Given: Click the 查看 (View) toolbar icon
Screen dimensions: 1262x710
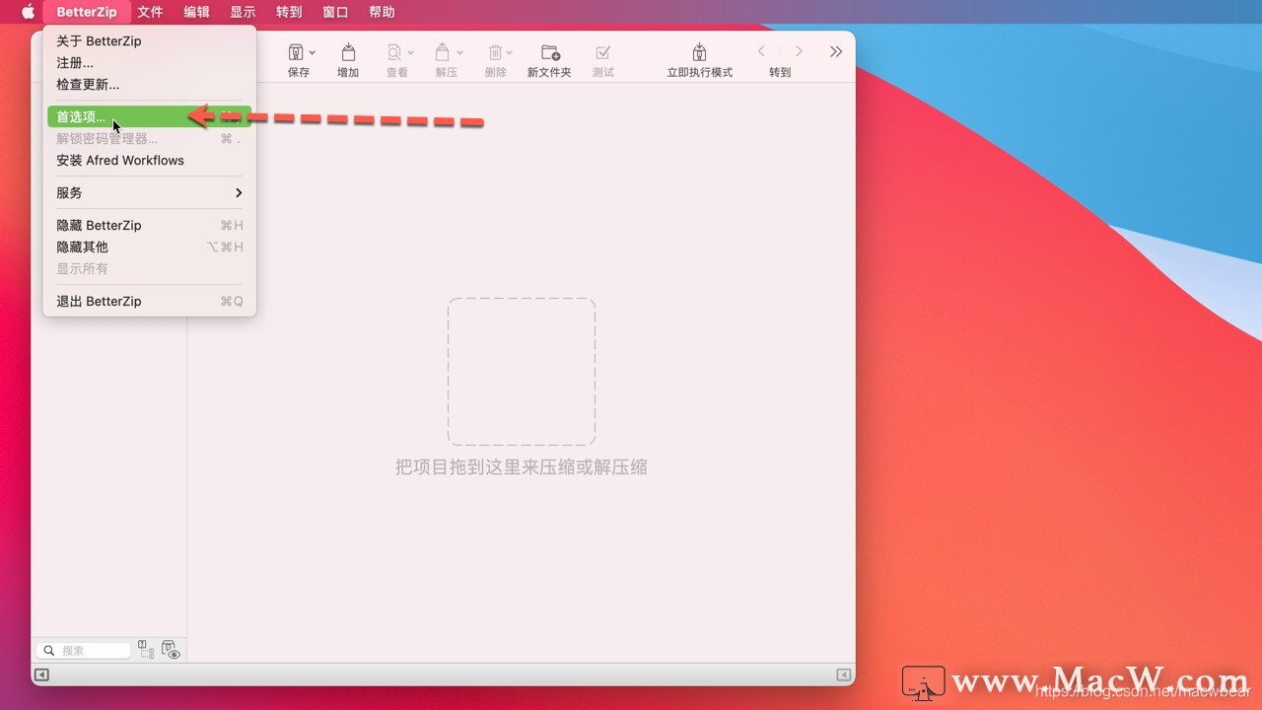Looking at the screenshot, I should [394, 52].
